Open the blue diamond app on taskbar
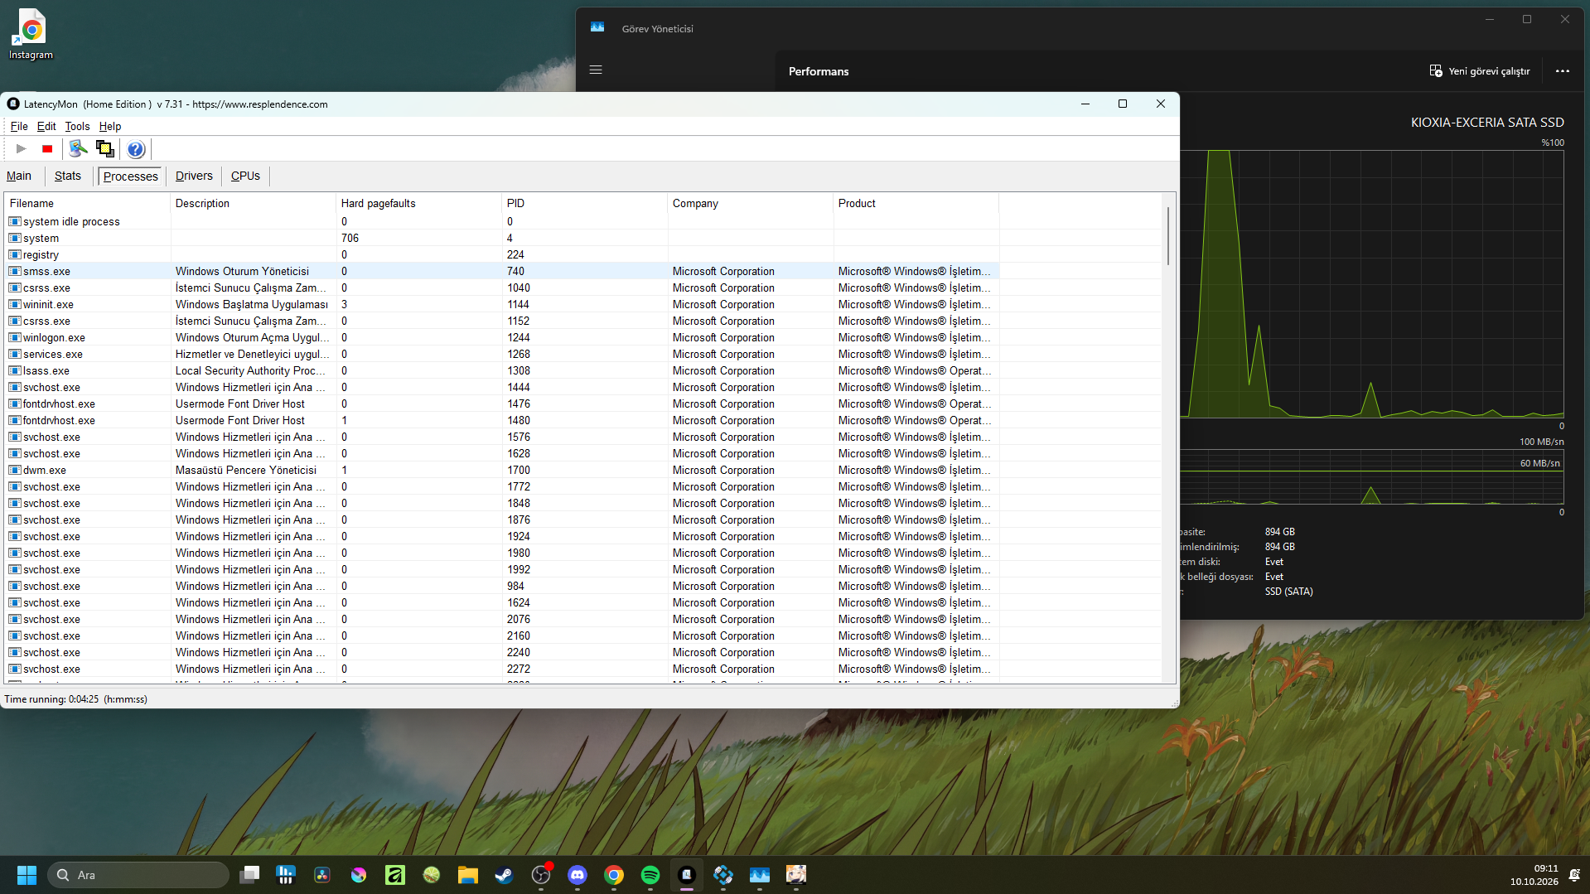The width and height of the screenshot is (1590, 894). (723, 875)
